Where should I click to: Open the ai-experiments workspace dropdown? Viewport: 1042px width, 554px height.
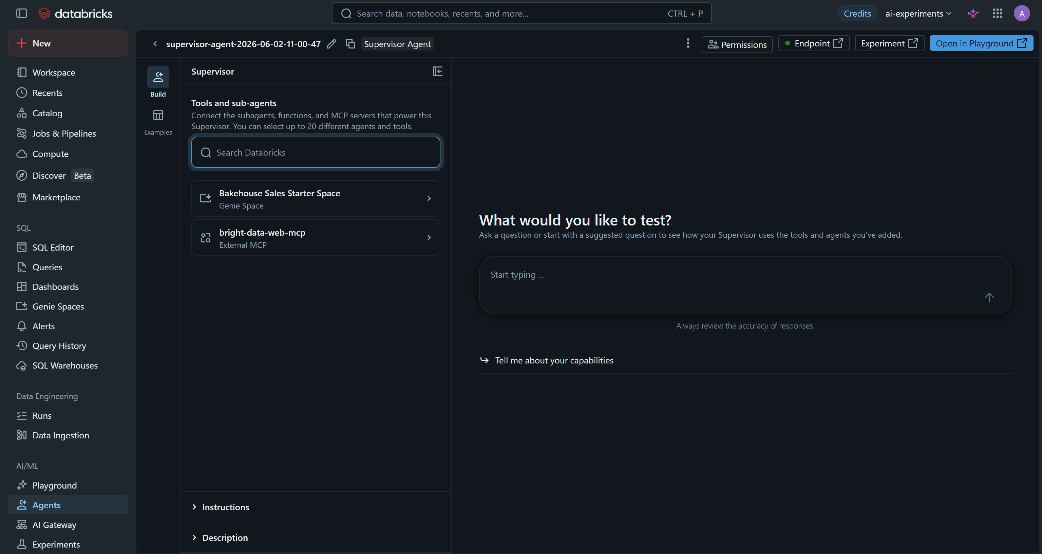click(918, 13)
